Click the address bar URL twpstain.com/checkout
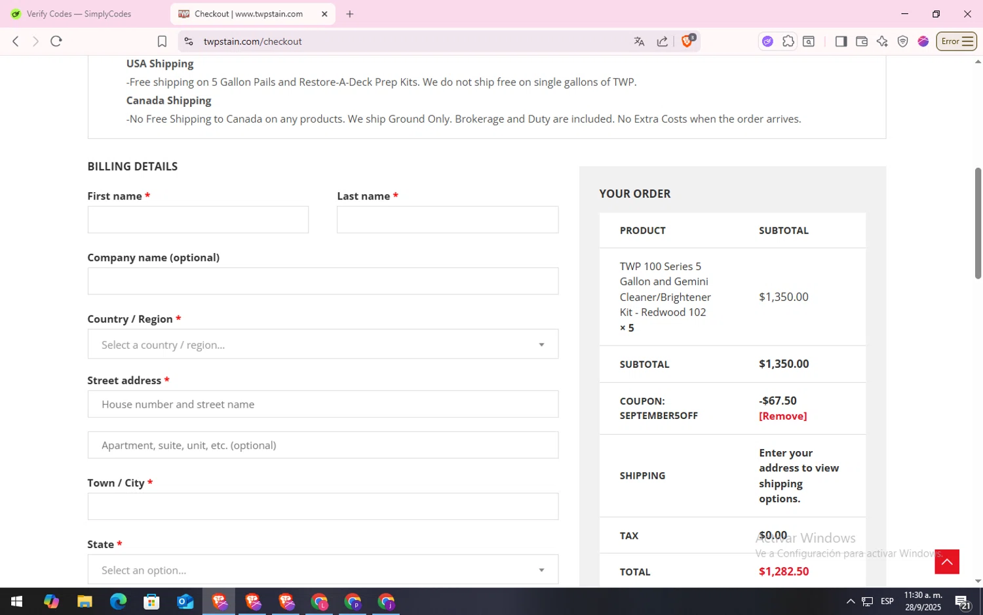This screenshot has width=983, height=615. (x=252, y=41)
